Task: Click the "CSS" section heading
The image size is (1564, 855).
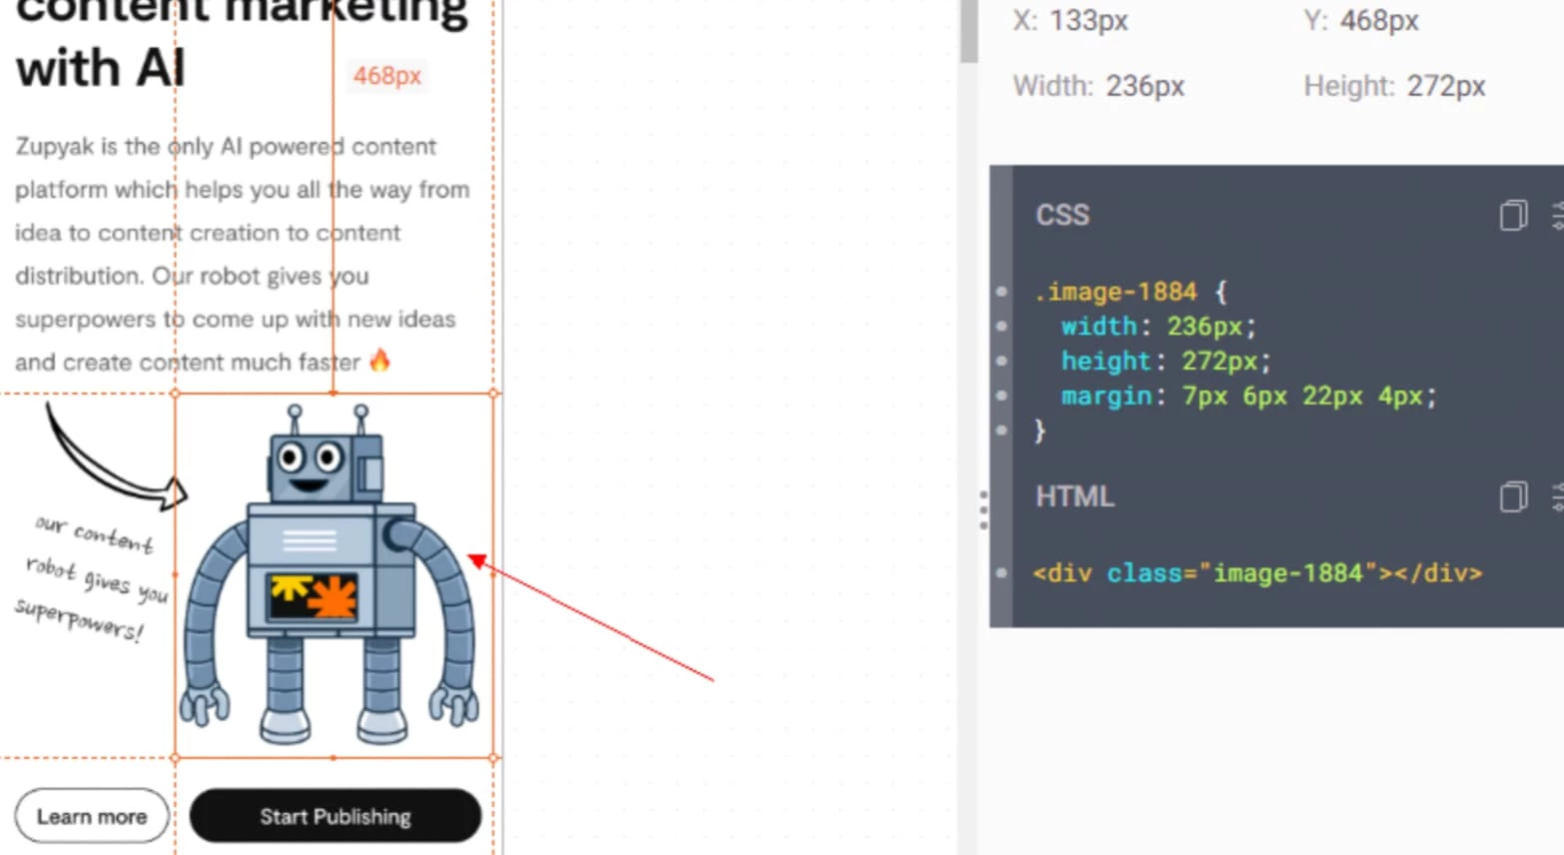Action: coord(1063,215)
